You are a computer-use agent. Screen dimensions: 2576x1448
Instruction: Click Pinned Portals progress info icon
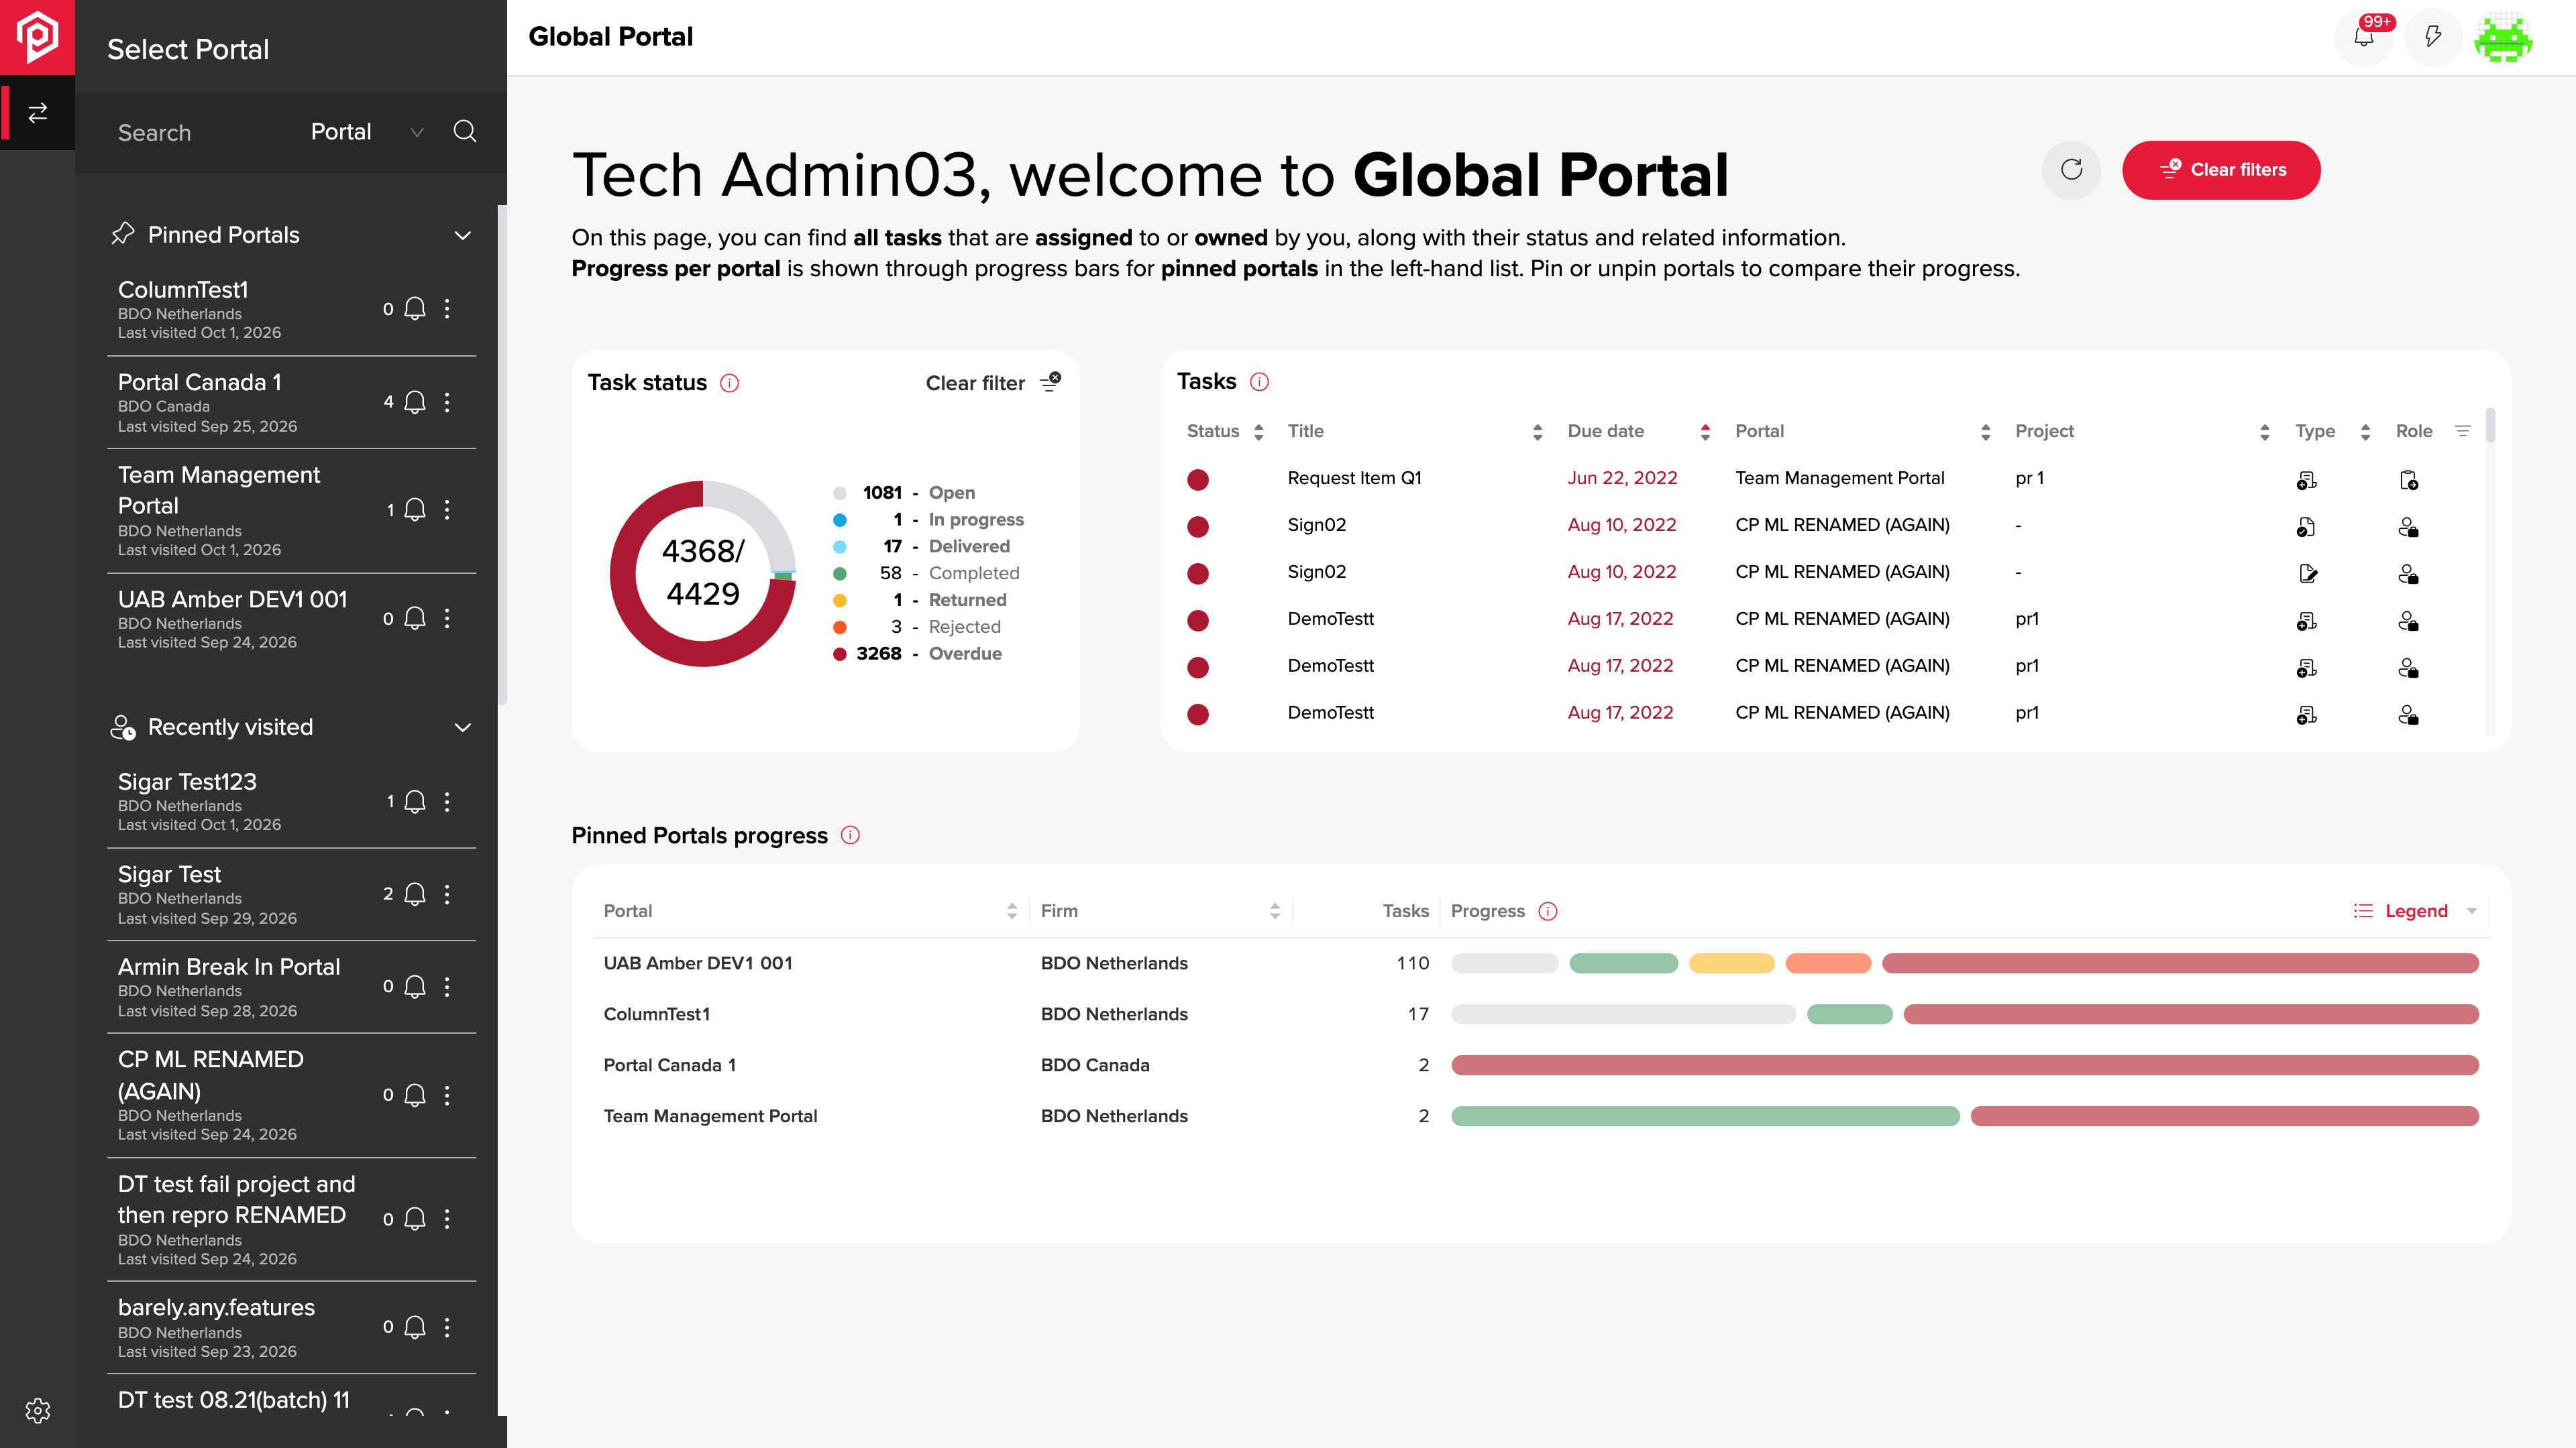click(850, 835)
